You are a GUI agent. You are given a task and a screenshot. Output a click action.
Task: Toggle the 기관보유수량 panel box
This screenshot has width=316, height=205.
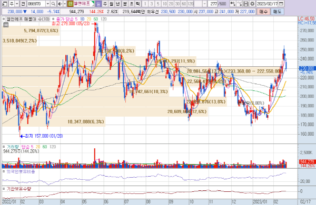point(4,189)
